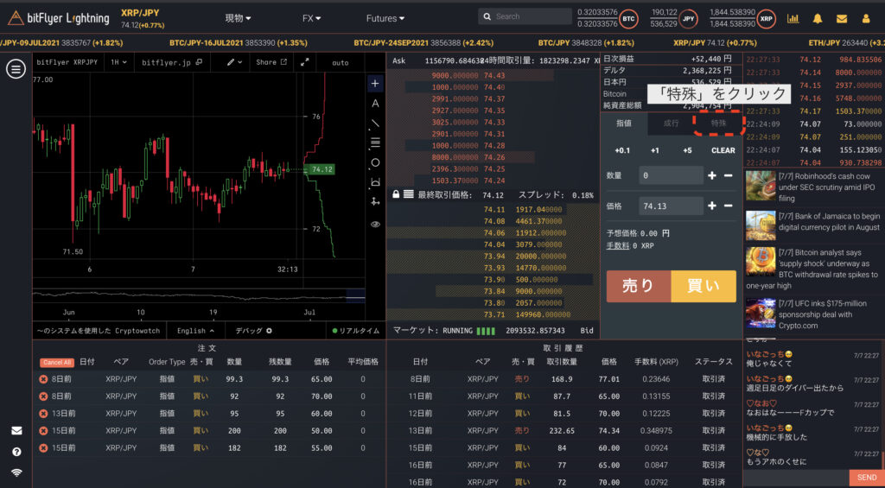This screenshot has height=488, width=885.
Task: Open the 手数料 fee link
Action: coord(617,246)
